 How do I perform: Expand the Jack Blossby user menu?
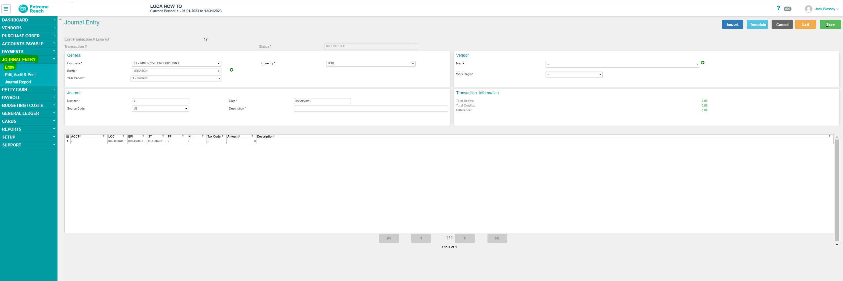[x=826, y=9]
